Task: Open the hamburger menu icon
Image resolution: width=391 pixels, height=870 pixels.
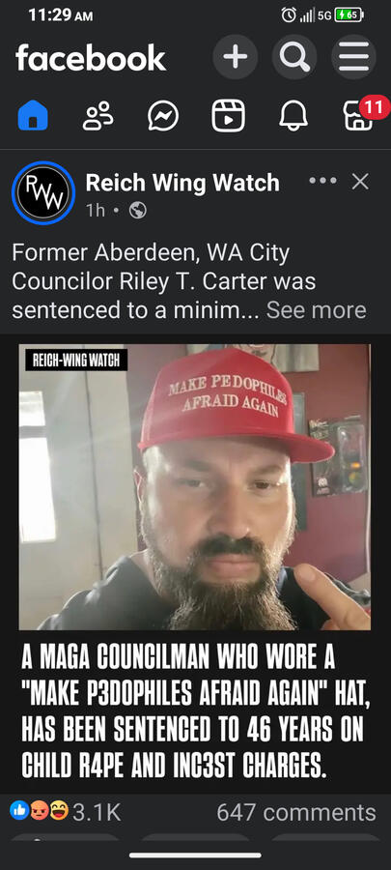Action: coord(354,57)
